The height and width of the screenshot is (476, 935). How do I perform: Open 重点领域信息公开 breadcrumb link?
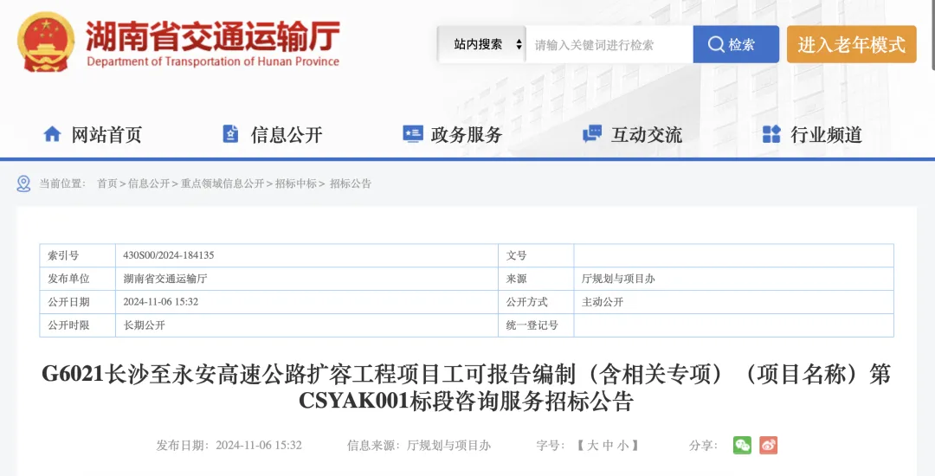222,183
